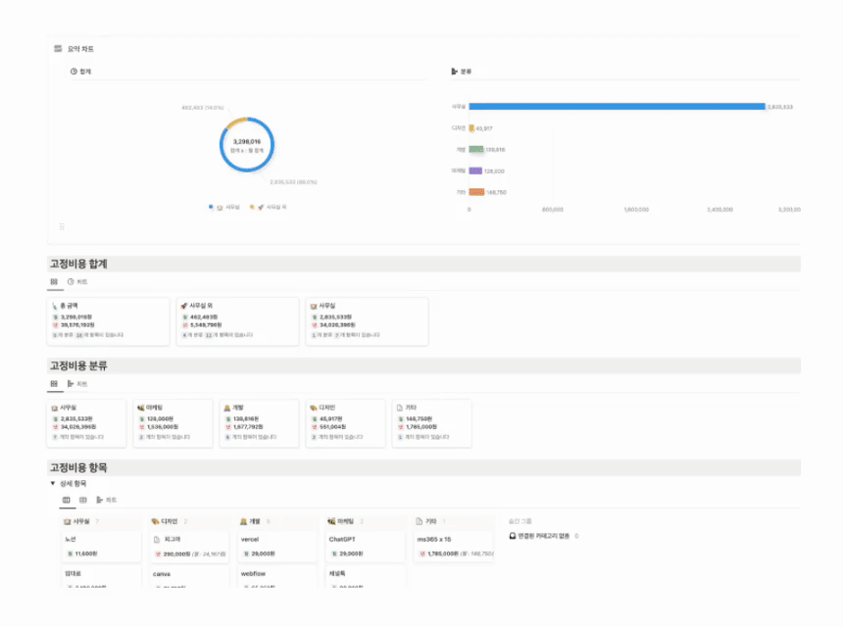Screen dimensions: 843x627
Task: Click the clock icon beside 합계 chart
Action: 74,72
